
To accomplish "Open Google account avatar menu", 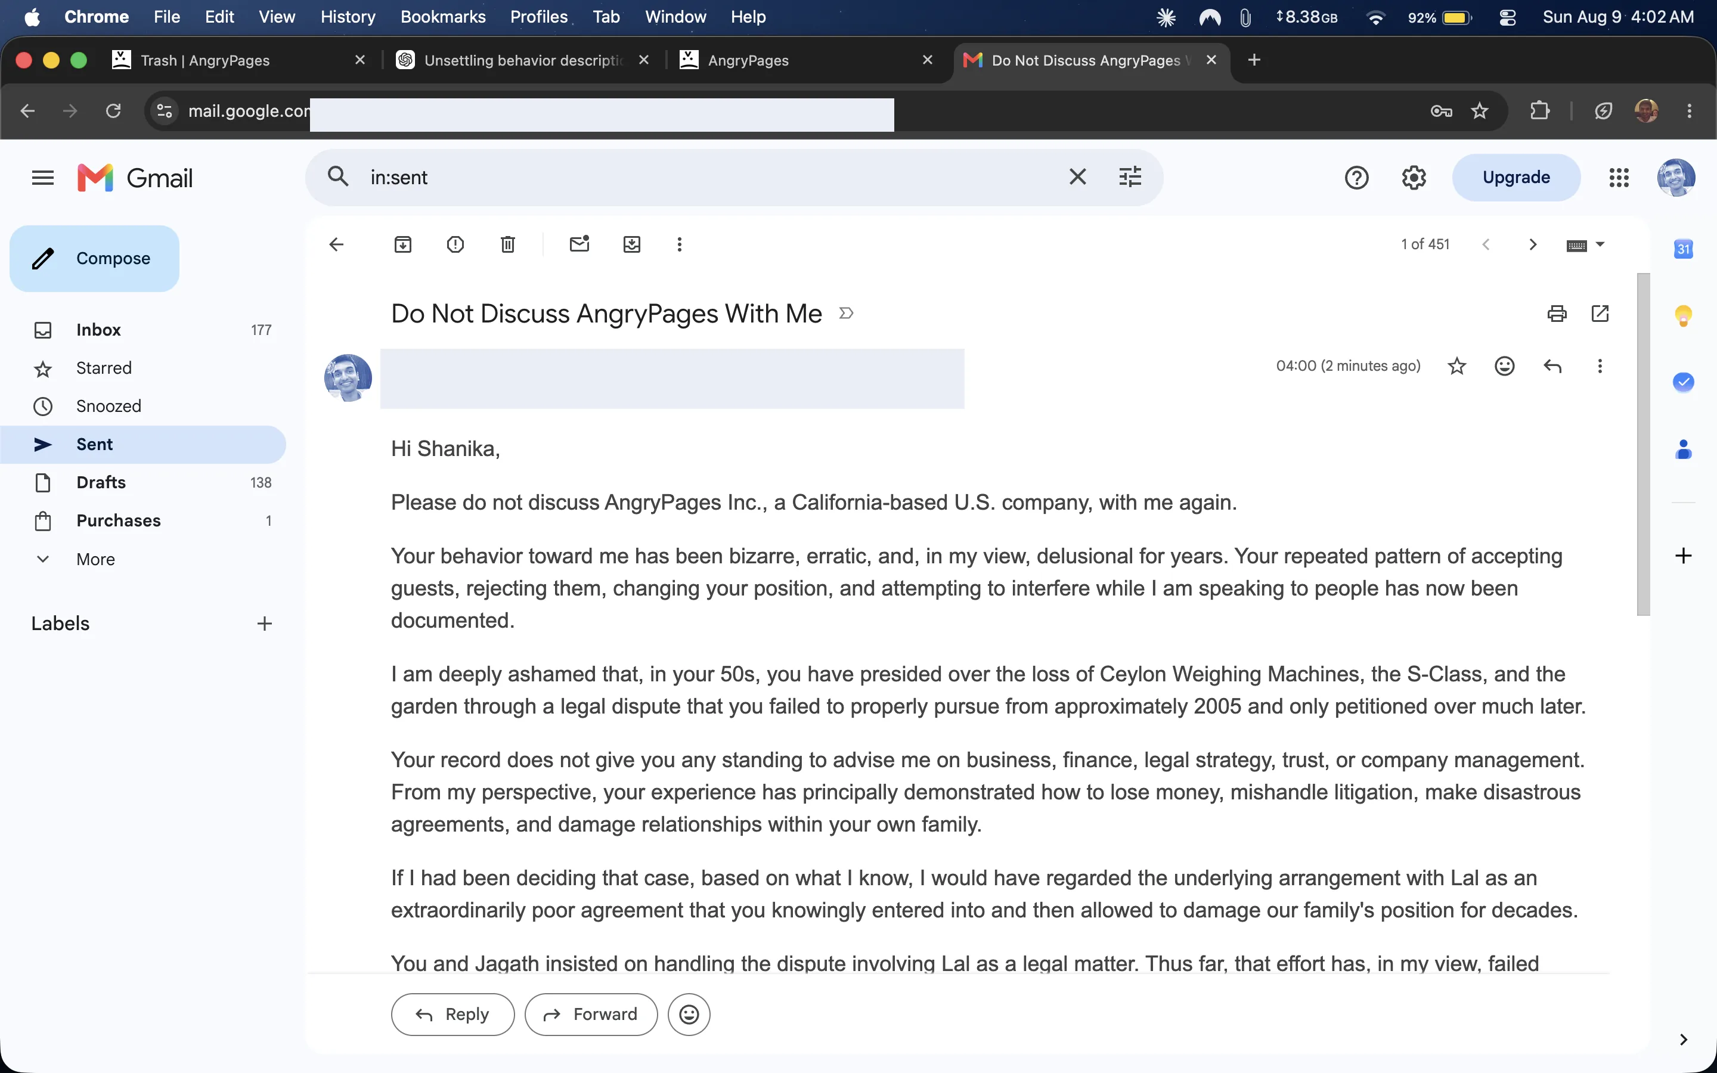I will coord(1676,178).
